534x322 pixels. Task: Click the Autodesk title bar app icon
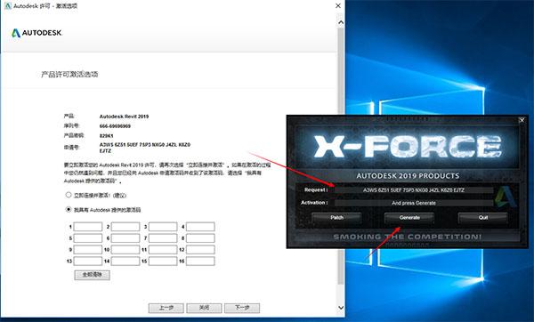point(7,6)
